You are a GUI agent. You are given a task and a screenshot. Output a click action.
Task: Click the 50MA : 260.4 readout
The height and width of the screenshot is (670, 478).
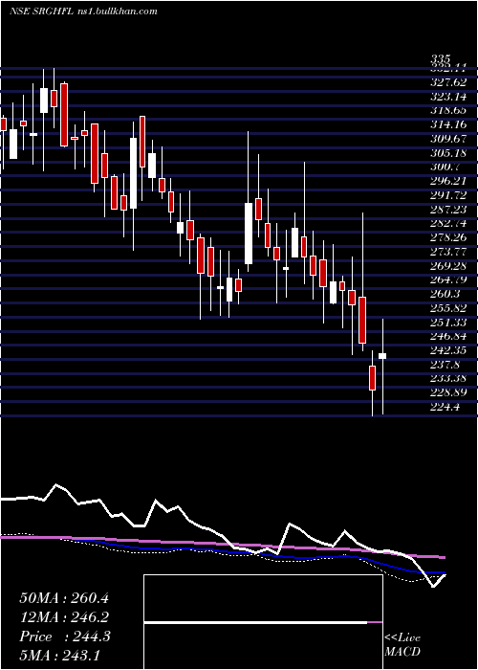point(64,598)
